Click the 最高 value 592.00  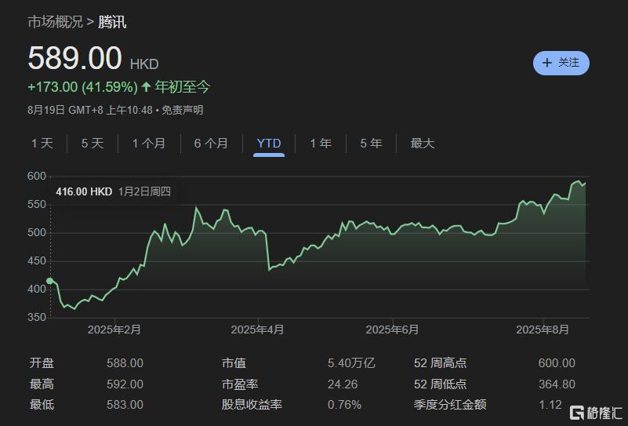125,384
